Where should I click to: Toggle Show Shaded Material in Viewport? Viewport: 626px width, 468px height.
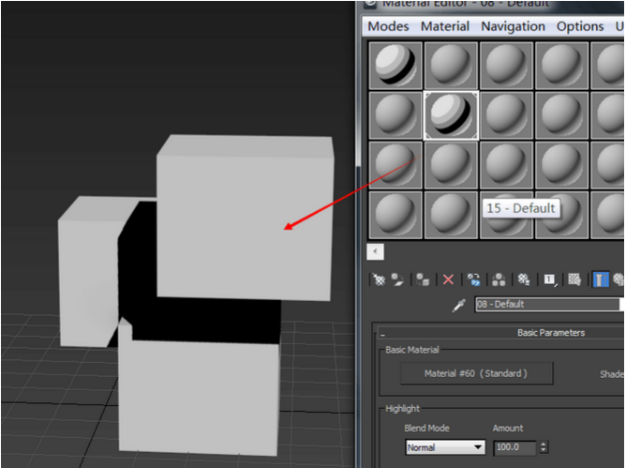point(574,279)
